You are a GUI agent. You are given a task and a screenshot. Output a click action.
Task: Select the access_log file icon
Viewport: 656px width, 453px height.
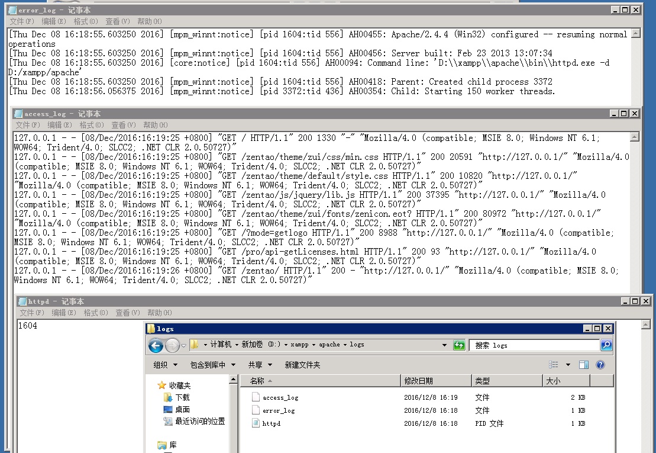256,397
